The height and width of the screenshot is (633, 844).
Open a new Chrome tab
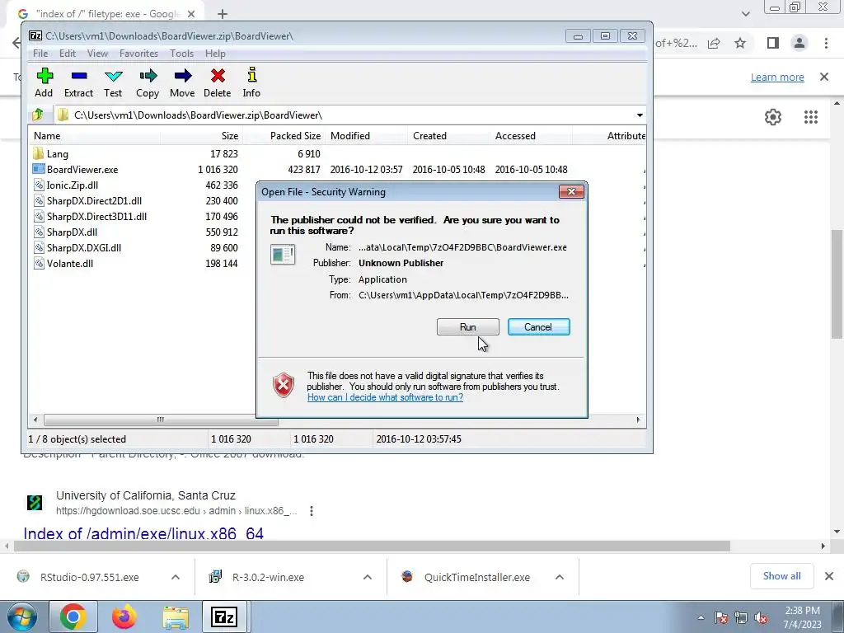223,14
